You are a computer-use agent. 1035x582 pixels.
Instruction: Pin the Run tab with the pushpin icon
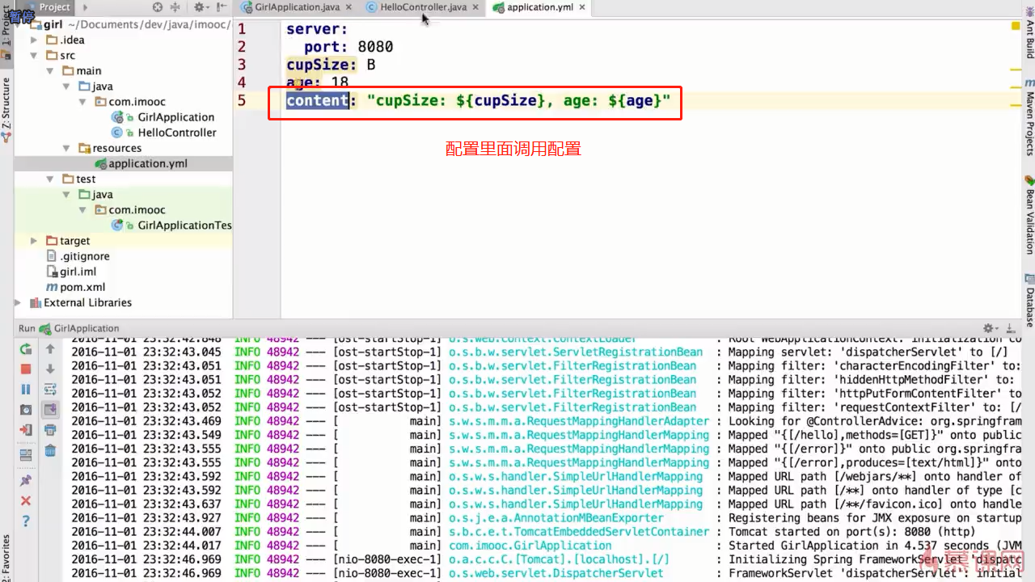click(x=26, y=481)
